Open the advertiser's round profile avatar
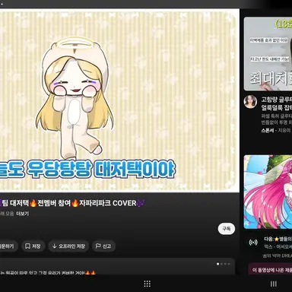 tap(250, 102)
